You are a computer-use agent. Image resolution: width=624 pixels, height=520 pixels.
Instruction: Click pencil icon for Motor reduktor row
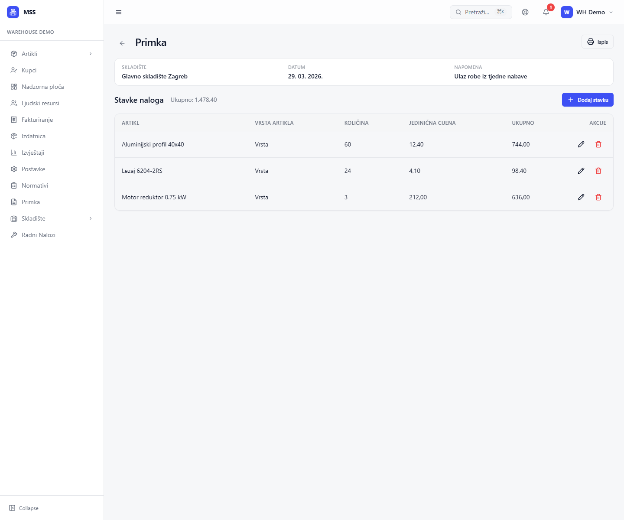581,197
